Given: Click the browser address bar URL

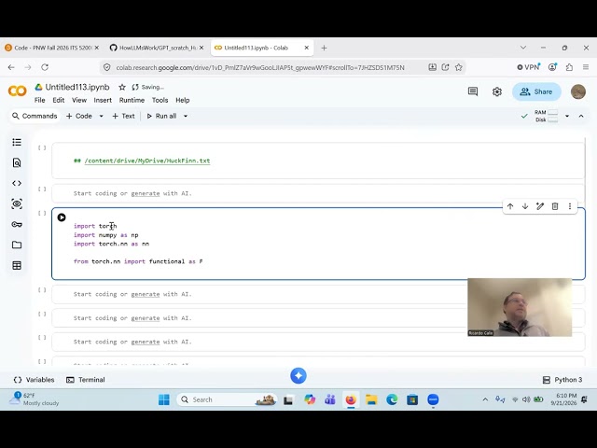Looking at the screenshot, I should pyautogui.click(x=260, y=67).
